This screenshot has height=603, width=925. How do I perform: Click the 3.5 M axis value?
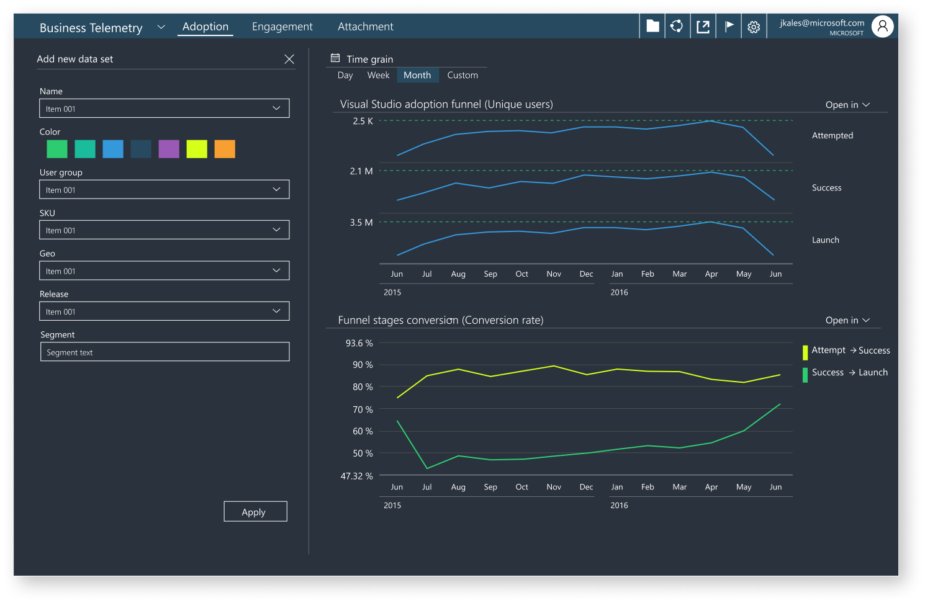pos(361,222)
